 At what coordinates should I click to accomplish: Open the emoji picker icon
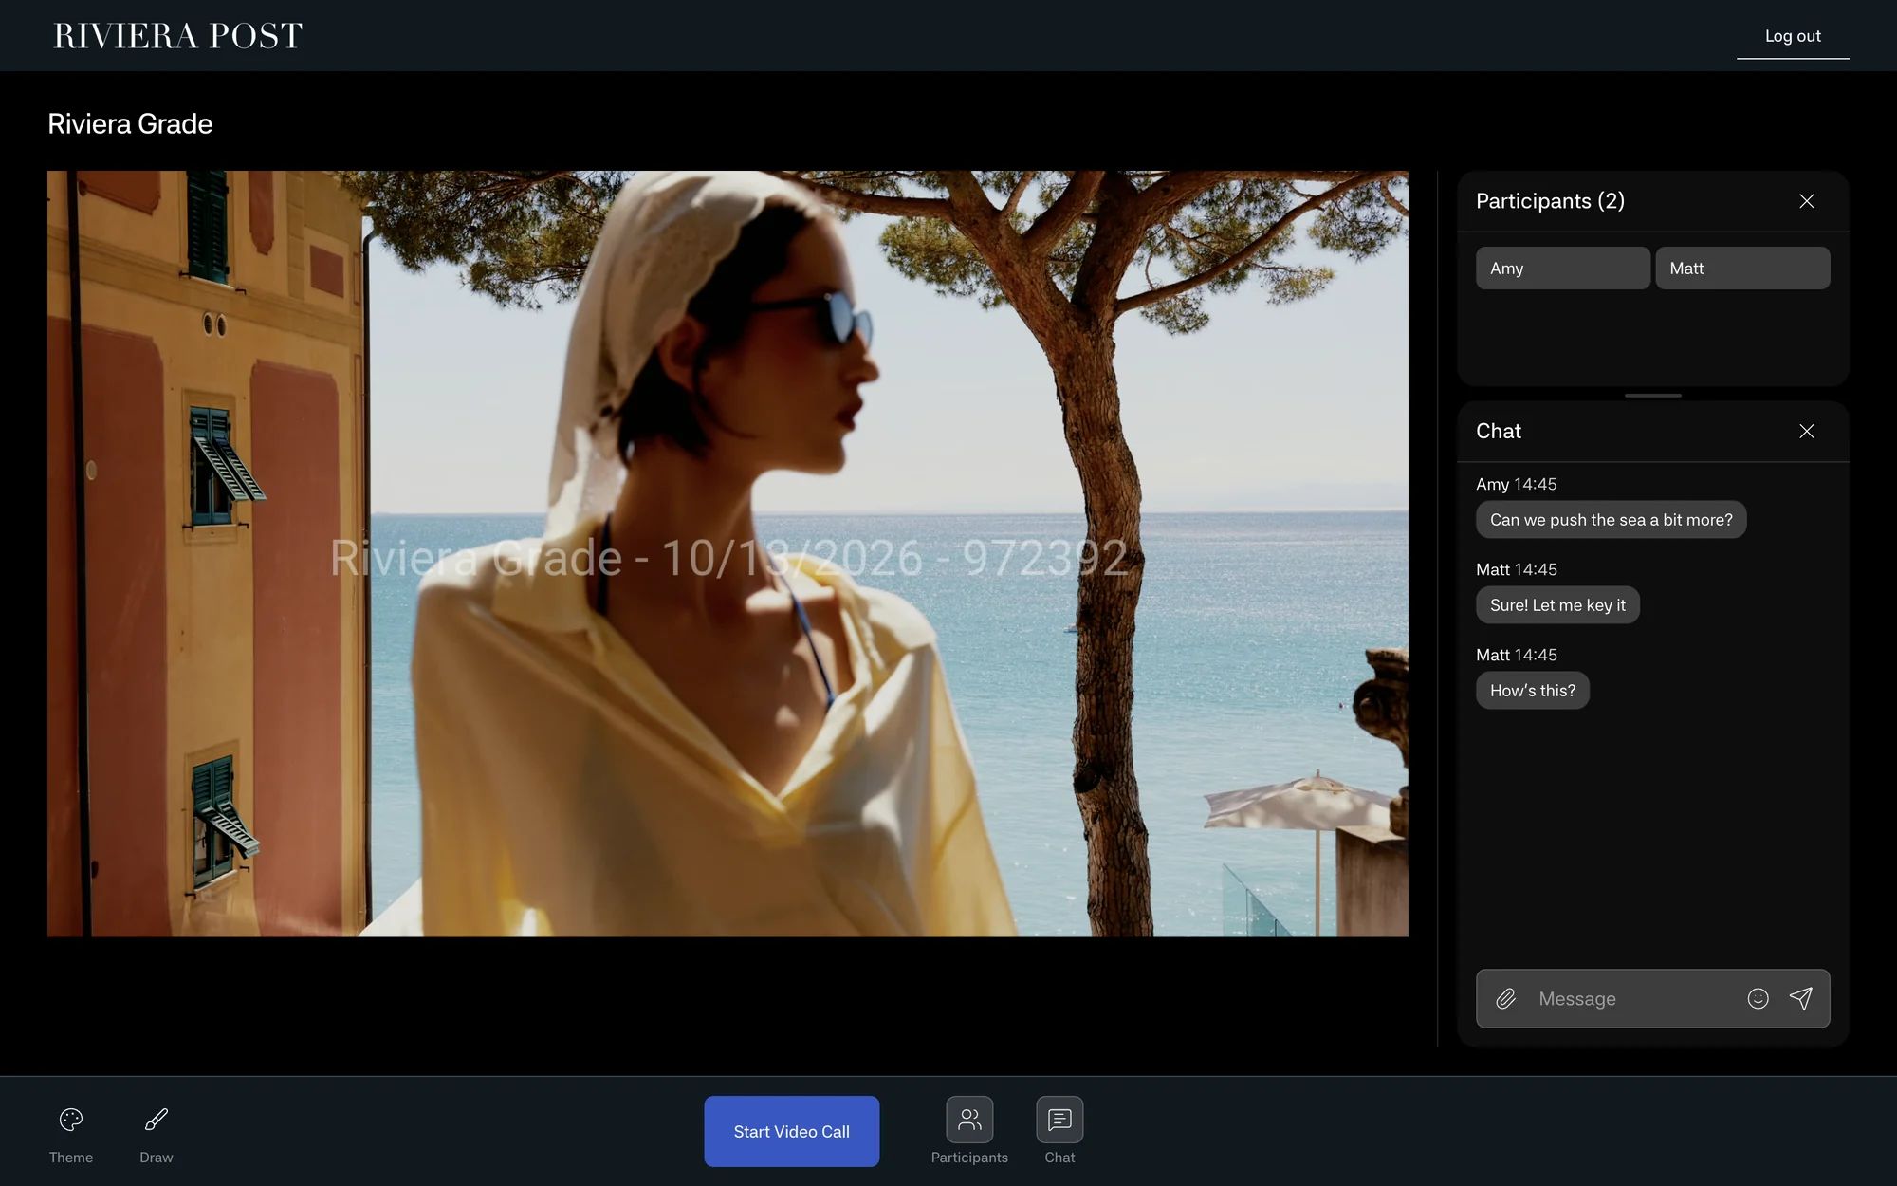[x=1758, y=999]
